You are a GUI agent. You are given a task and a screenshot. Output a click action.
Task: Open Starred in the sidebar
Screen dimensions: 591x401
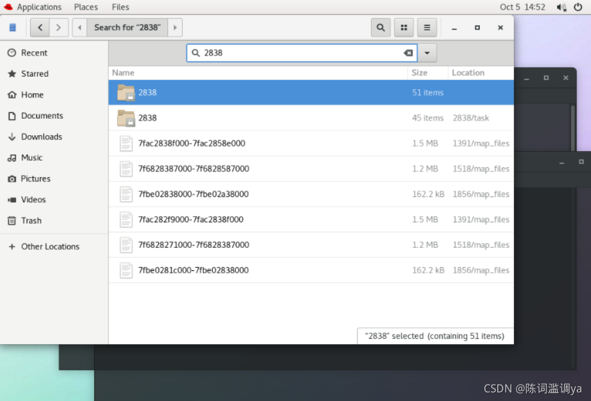click(x=55, y=74)
